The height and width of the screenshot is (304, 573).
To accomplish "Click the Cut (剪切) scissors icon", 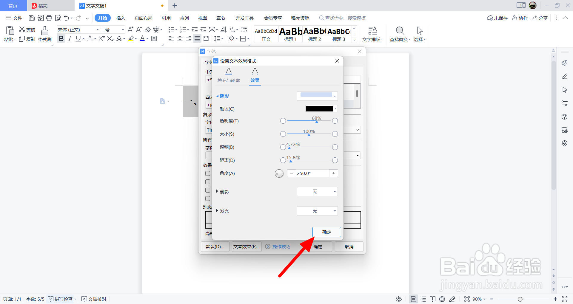I will pyautogui.click(x=22, y=30).
